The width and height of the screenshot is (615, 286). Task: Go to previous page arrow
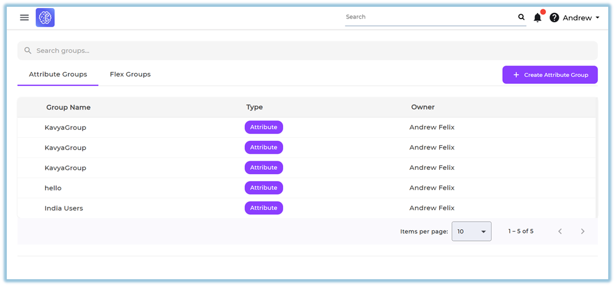click(x=560, y=232)
